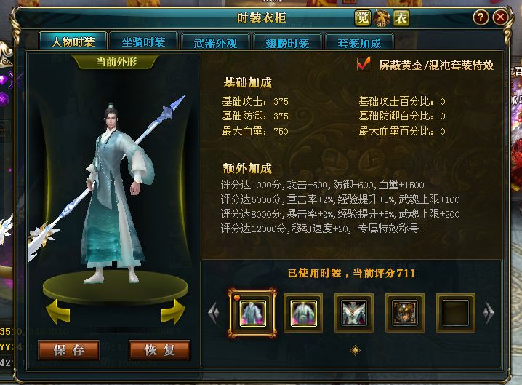522x385 pixels.
Task: Go to previous costume page arrow
Action: click(214, 313)
